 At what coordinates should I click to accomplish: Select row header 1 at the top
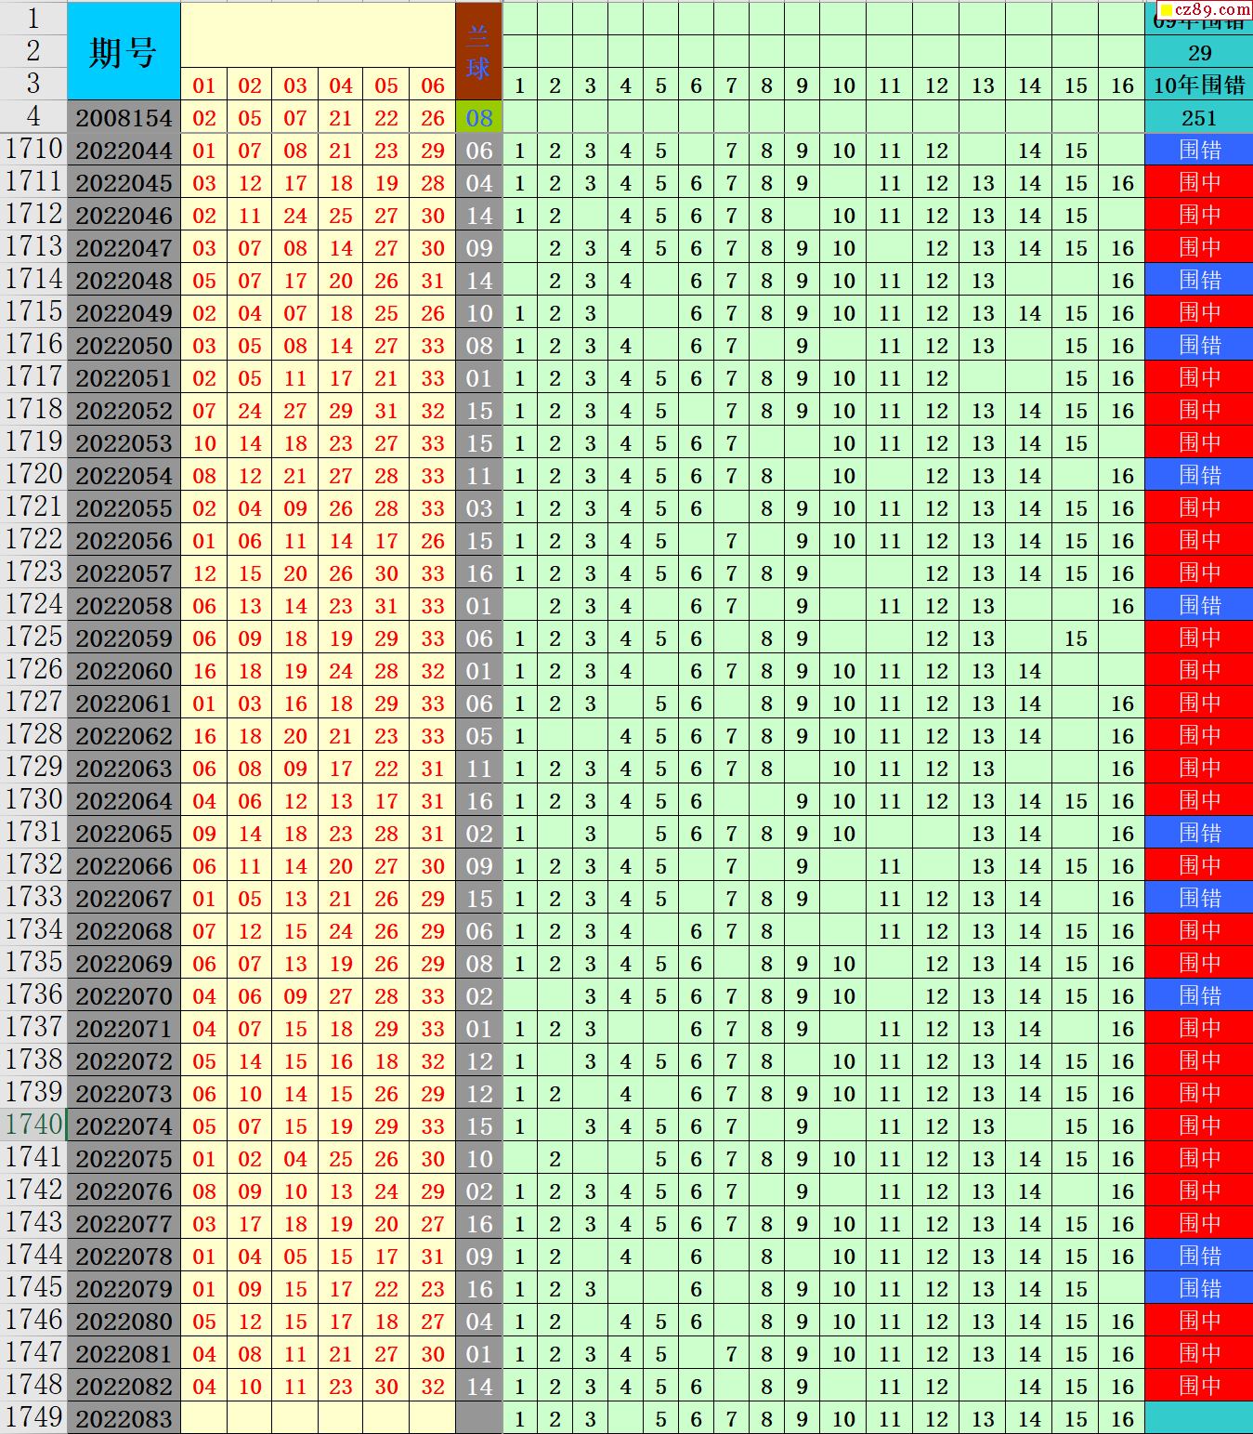click(x=33, y=19)
